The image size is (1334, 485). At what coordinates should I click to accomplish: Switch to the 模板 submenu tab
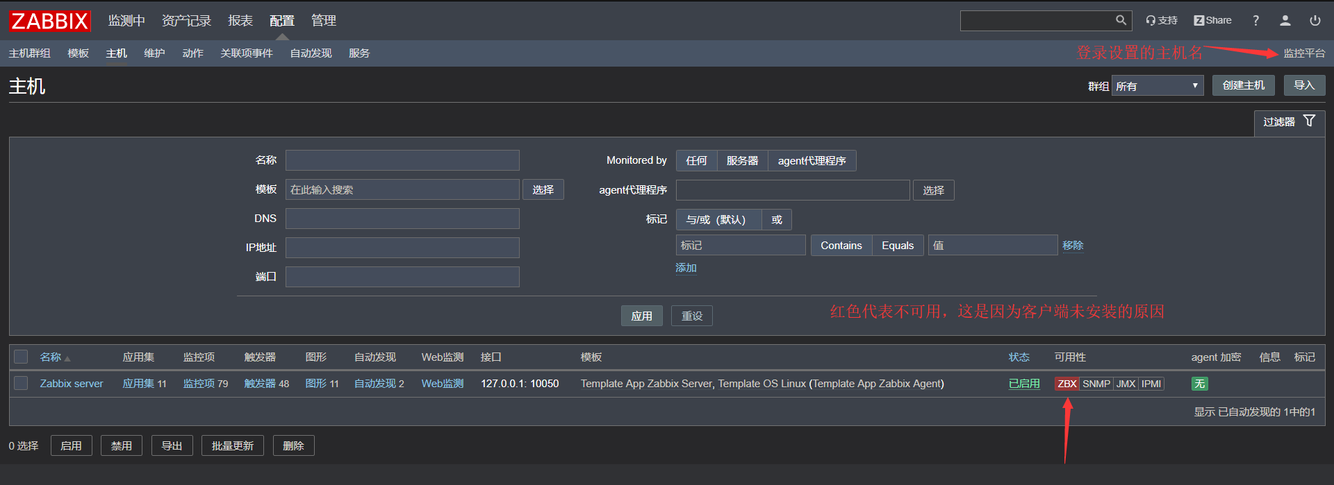[78, 53]
